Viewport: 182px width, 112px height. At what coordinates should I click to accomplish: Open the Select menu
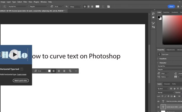pyautogui.click(x=20, y=2)
